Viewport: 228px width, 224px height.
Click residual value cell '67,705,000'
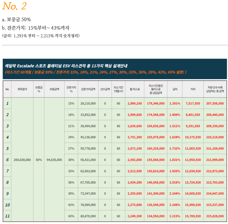pyautogui.click(x=88, y=182)
